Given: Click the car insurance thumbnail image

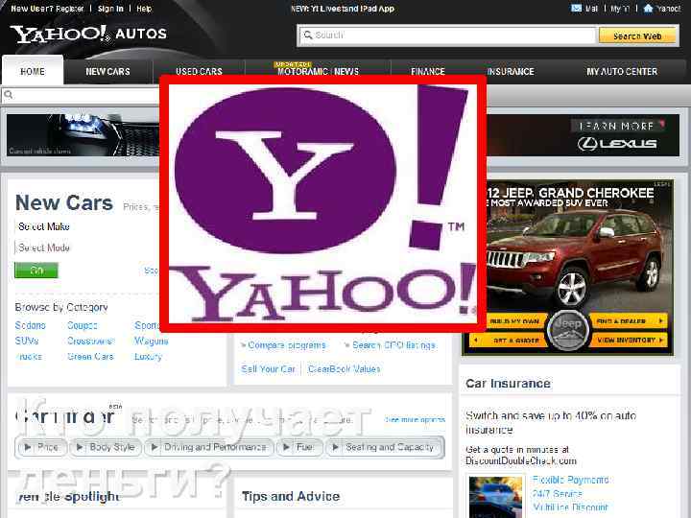Looking at the screenshot, I should (496, 497).
